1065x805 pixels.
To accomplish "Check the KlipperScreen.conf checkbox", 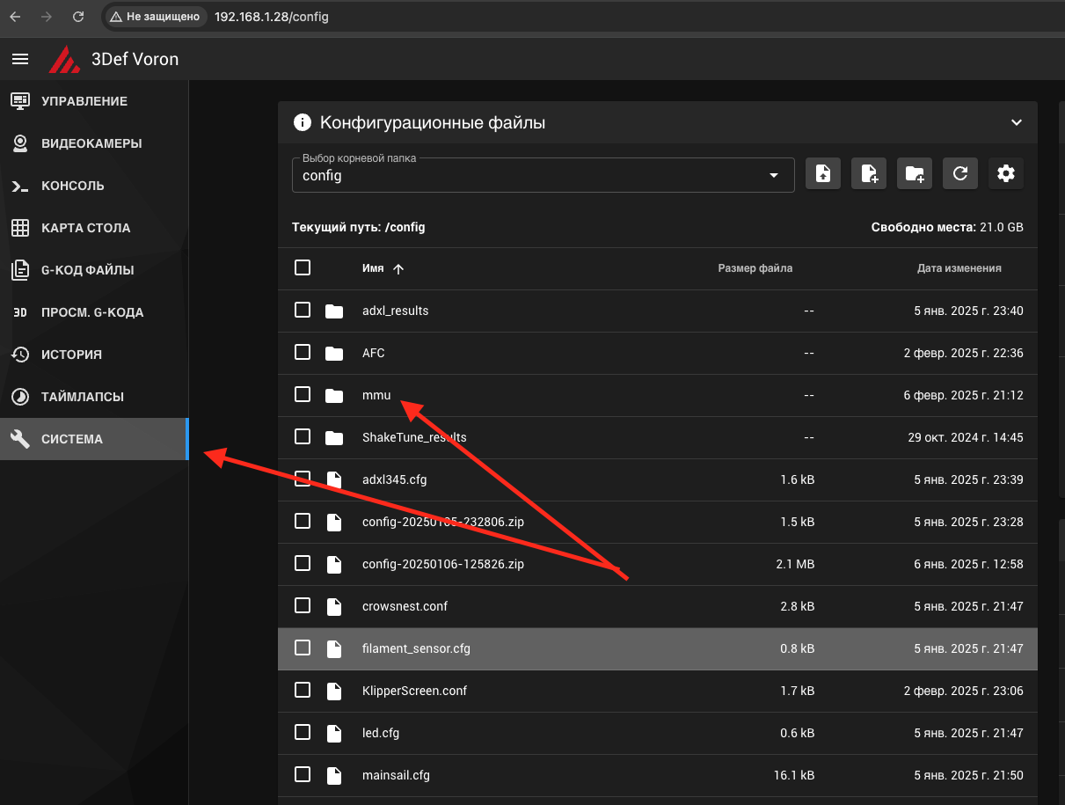I will 303,690.
